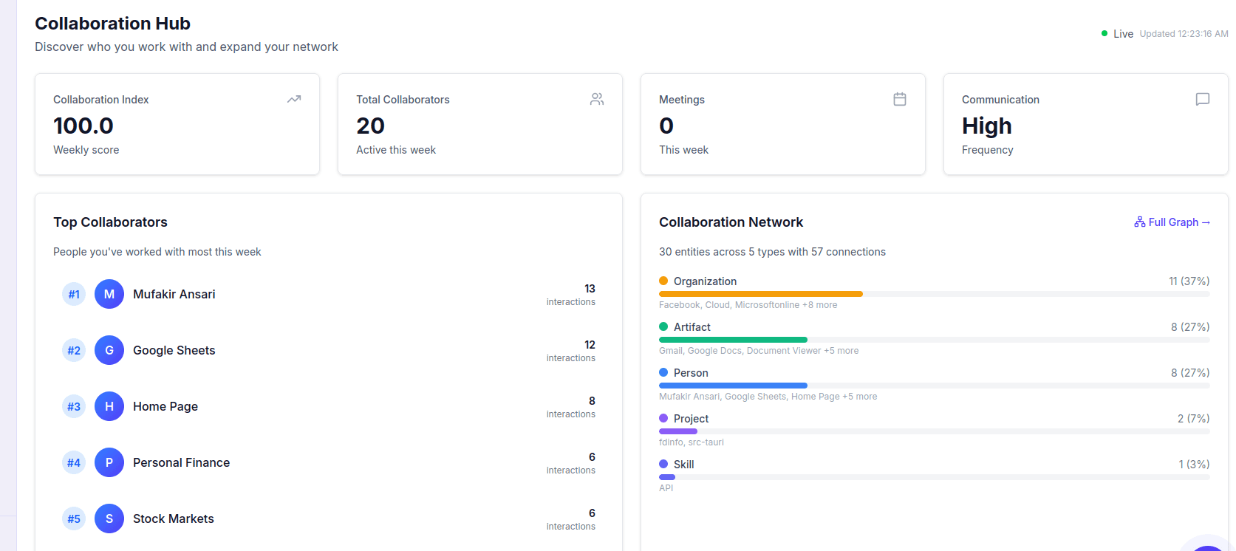The height and width of the screenshot is (551, 1236).
Task: Click the '11 (37%)' Organization count
Action: 1189,281
